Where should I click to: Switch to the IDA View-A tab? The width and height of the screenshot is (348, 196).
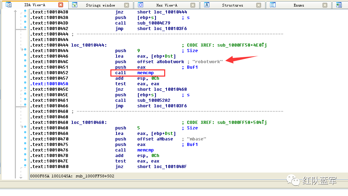(x=34, y=5)
